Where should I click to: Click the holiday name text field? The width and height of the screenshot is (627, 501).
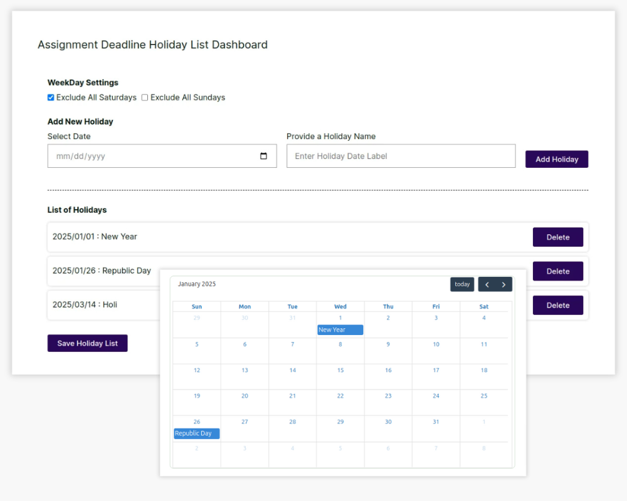401,157
